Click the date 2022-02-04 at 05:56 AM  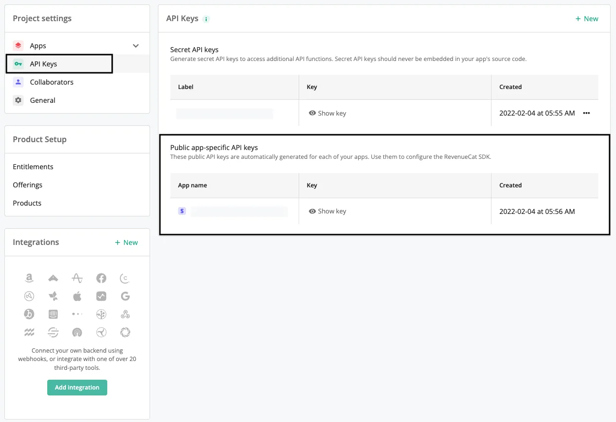[537, 211]
